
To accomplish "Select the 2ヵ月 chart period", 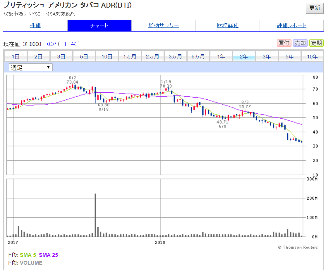I will [x=152, y=56].
